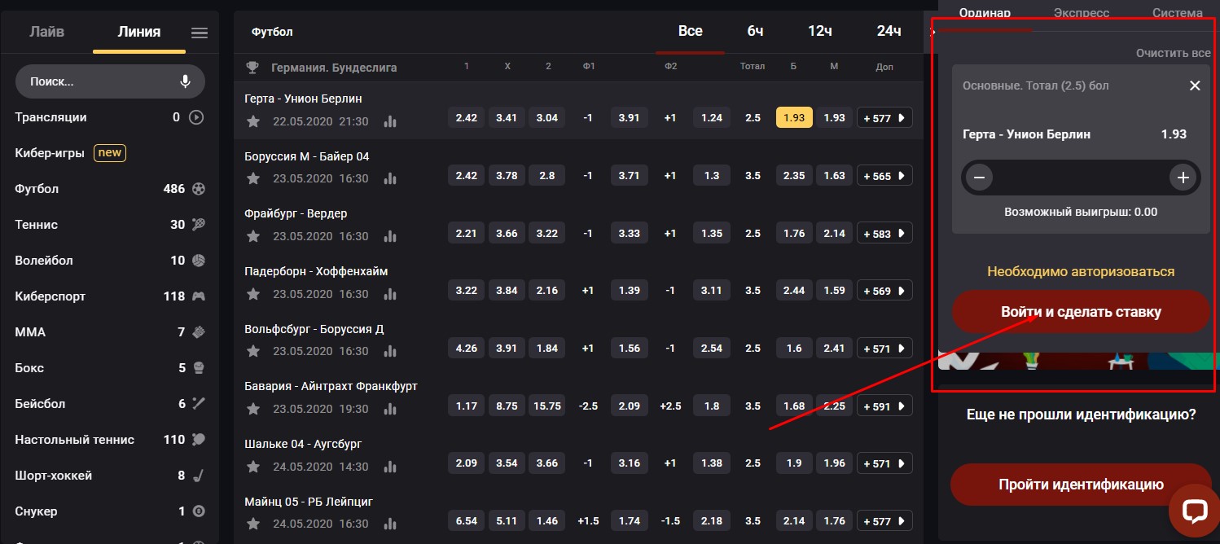Click inside the Поиск search field
The height and width of the screenshot is (544, 1220).
coord(98,81)
